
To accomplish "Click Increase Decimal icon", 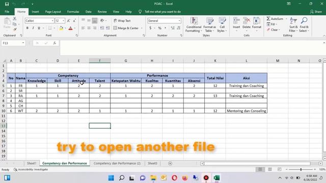I will coord(173,28).
